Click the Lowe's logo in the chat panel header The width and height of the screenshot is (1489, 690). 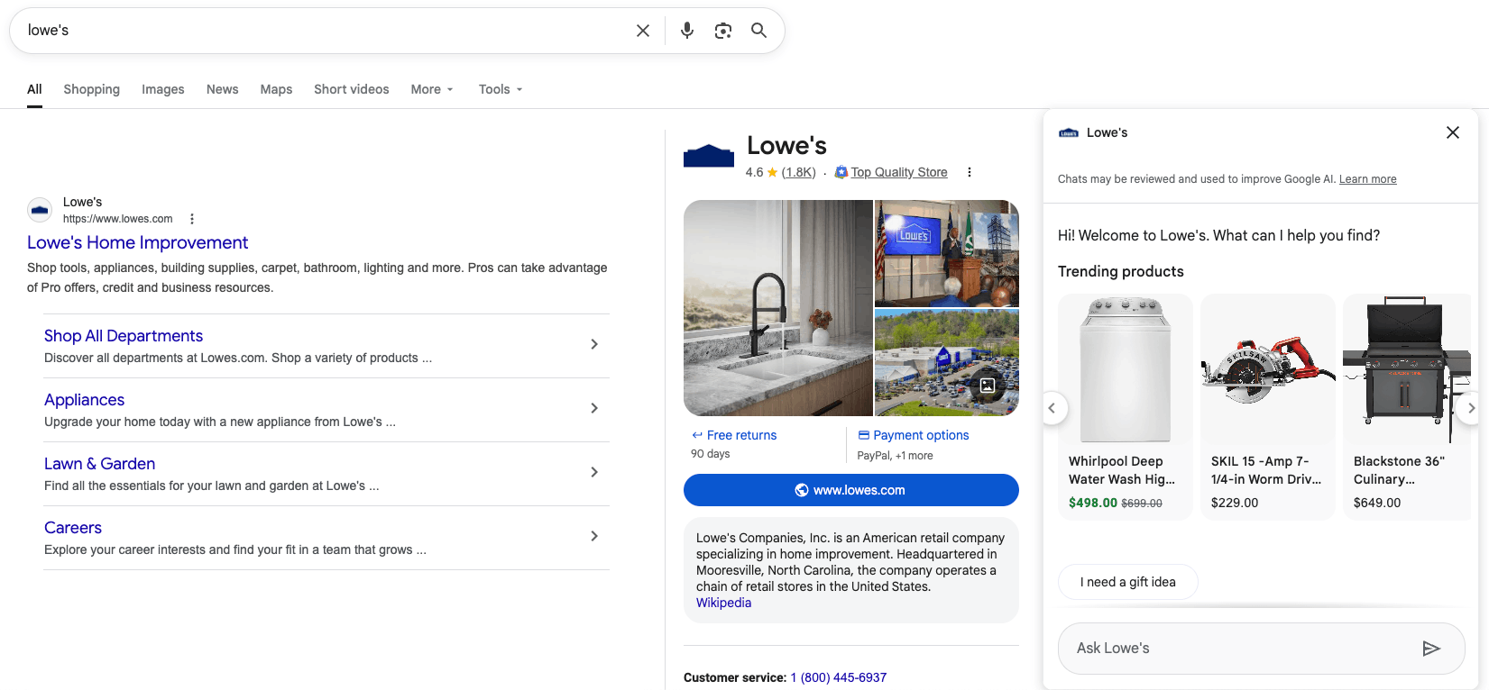[1069, 132]
